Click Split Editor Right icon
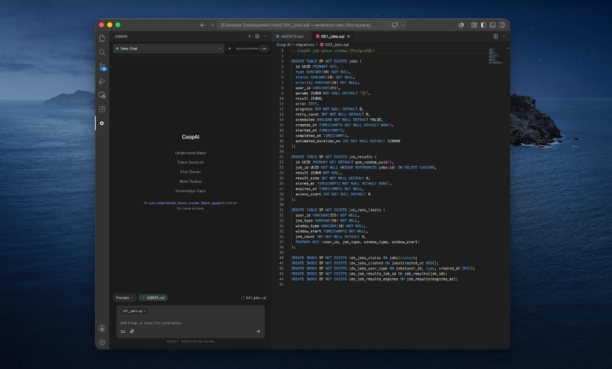 495,36
